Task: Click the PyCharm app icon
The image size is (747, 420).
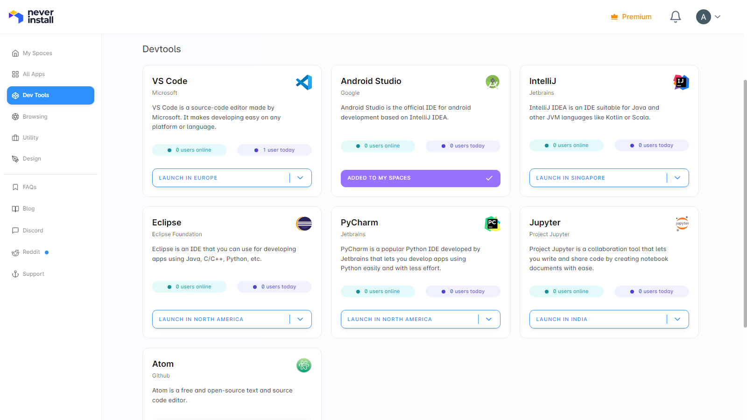Action: tap(493, 224)
